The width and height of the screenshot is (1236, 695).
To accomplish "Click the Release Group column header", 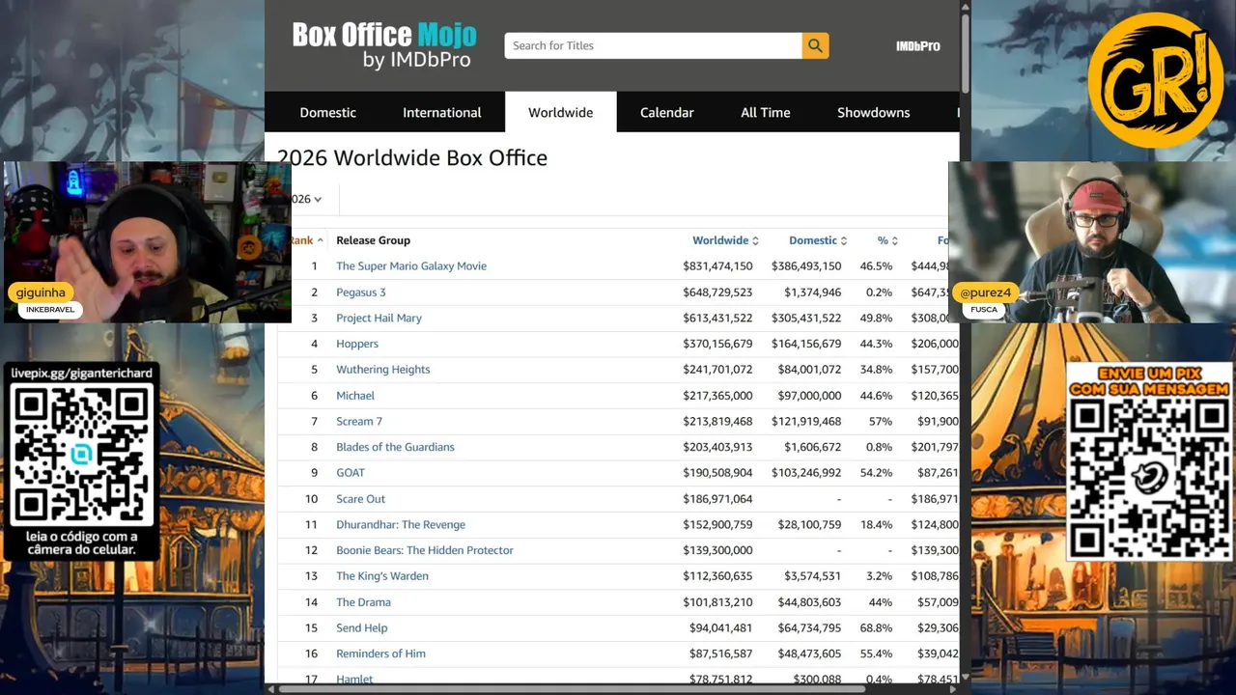I will click(x=373, y=240).
